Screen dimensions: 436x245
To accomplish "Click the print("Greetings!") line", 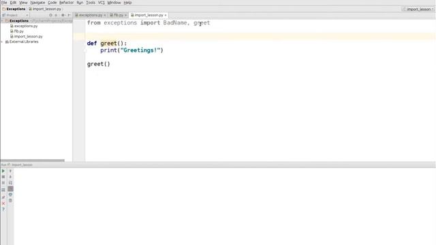I will click(131, 50).
